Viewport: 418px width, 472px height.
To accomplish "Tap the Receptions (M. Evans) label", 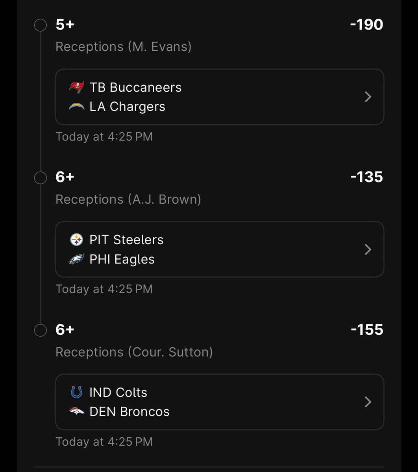I will (x=124, y=47).
